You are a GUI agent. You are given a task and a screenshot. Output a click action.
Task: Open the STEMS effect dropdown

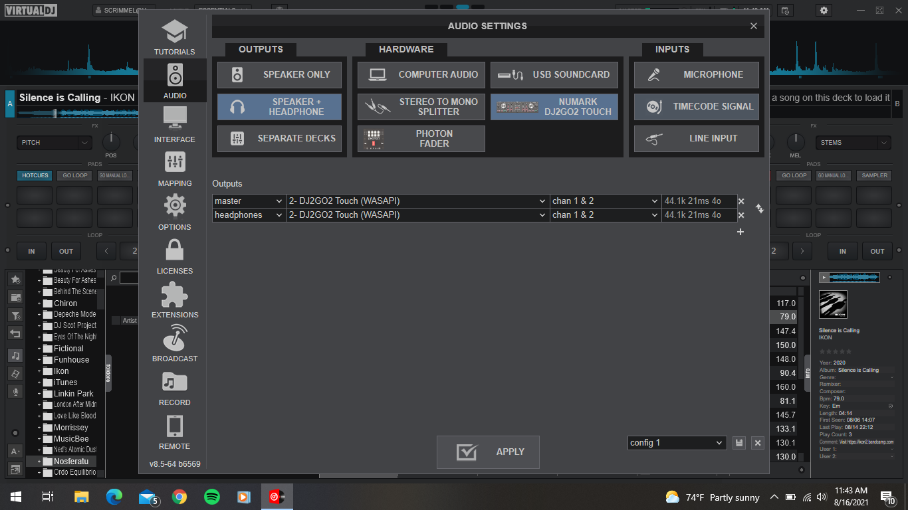[x=853, y=142]
